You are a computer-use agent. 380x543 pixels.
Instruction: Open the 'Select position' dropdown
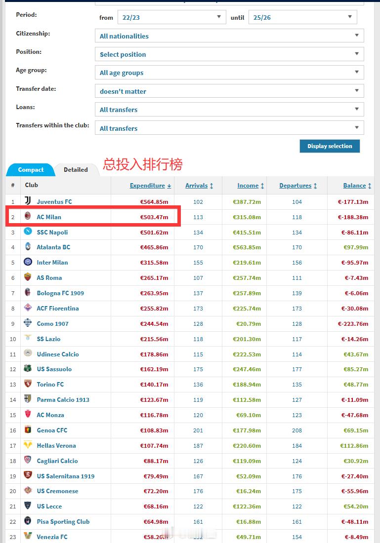coord(229,54)
